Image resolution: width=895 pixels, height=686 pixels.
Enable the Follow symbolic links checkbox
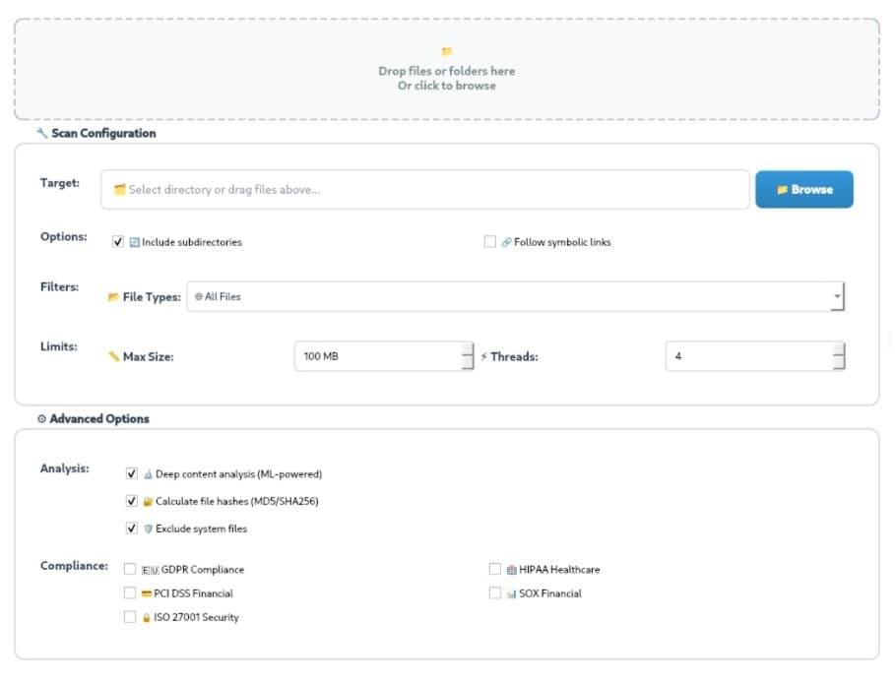489,242
